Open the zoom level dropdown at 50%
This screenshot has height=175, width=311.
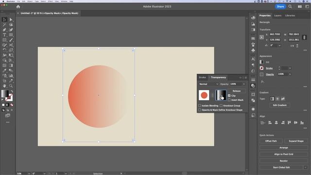[29, 174]
